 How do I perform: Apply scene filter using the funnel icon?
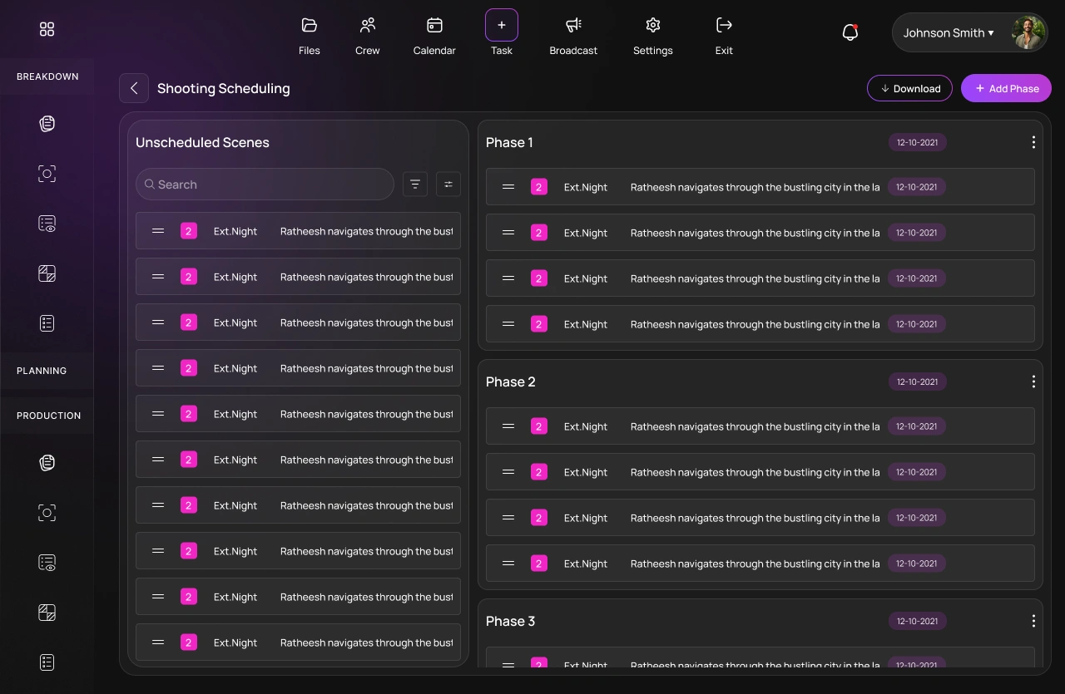[414, 184]
